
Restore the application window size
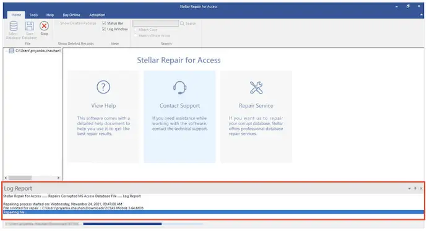[408, 6]
